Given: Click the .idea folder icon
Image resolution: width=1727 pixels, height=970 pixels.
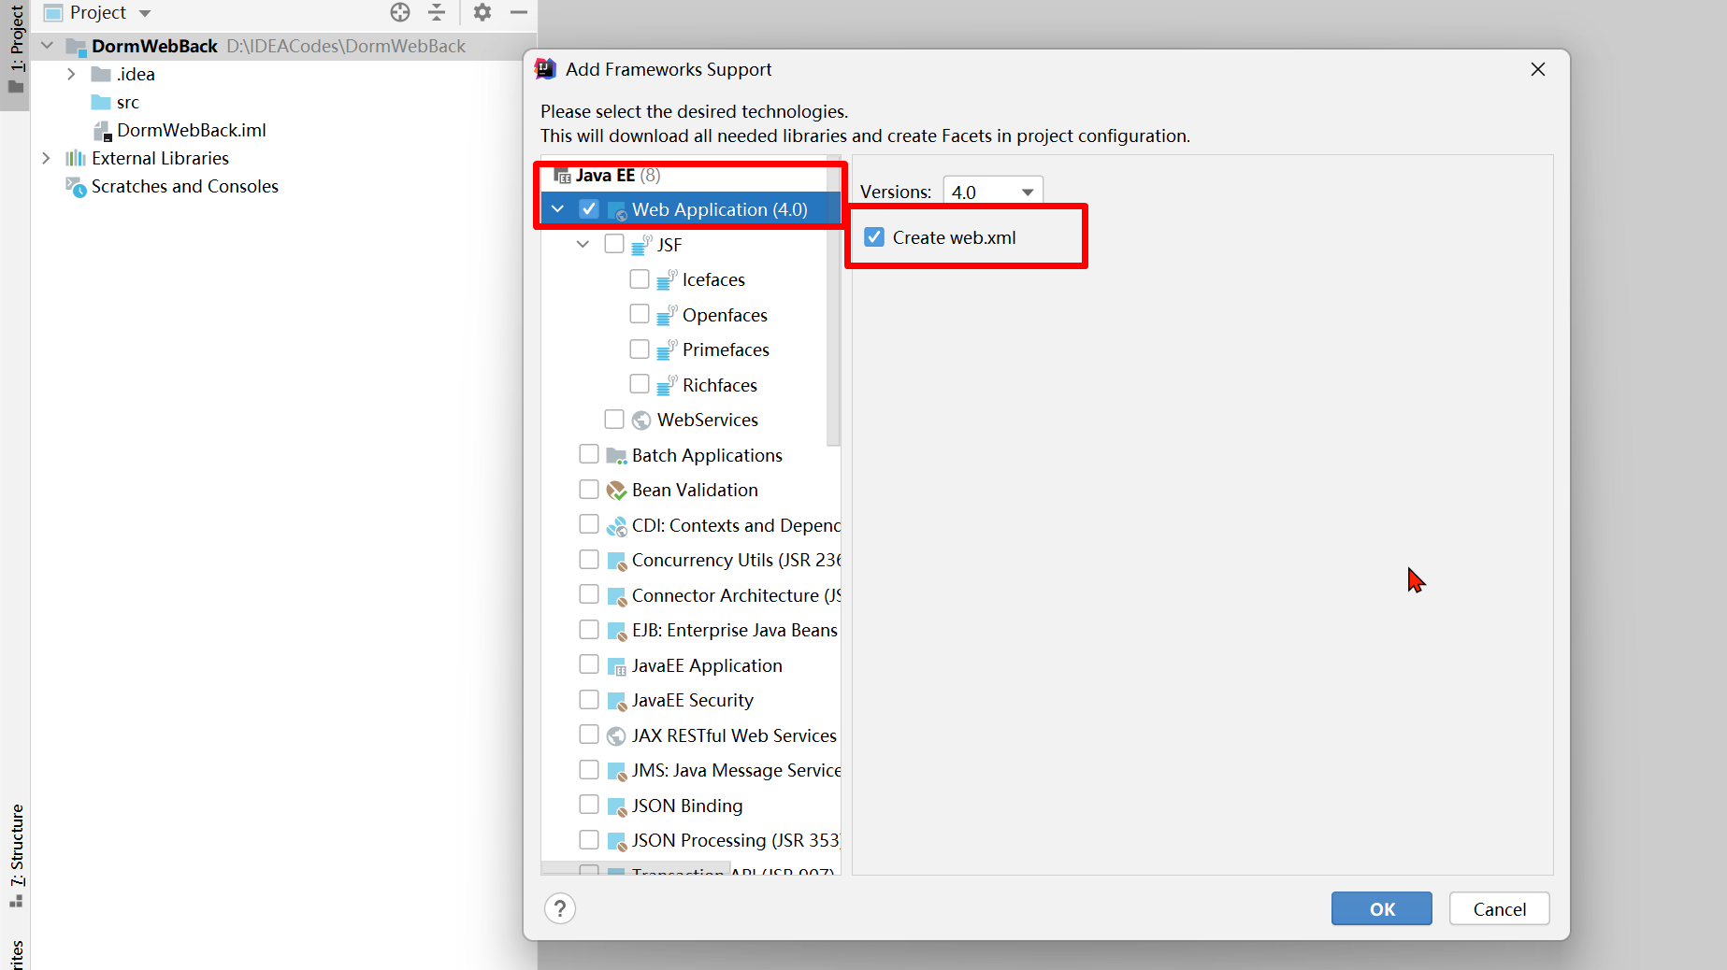Looking at the screenshot, I should point(101,74).
